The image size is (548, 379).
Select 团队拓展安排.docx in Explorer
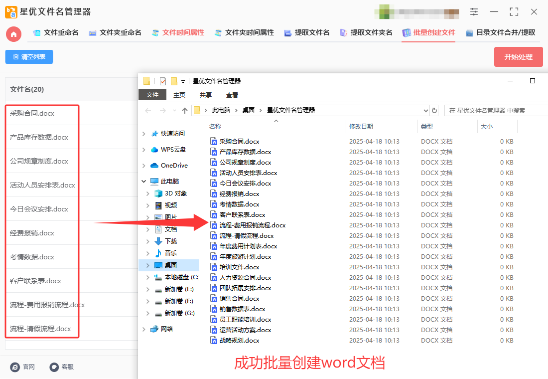[245, 288]
